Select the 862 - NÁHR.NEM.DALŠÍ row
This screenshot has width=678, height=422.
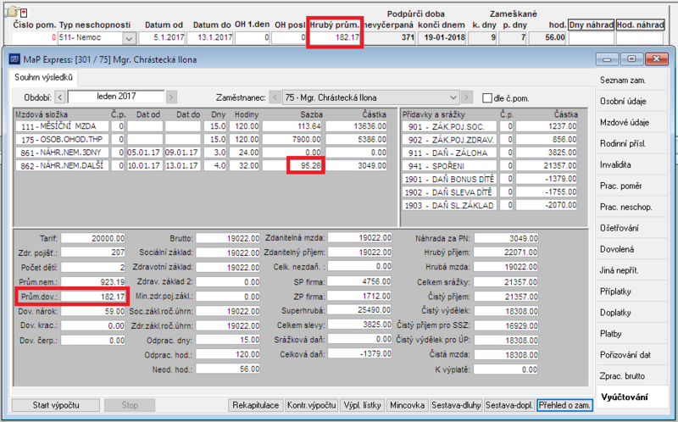[202, 165]
